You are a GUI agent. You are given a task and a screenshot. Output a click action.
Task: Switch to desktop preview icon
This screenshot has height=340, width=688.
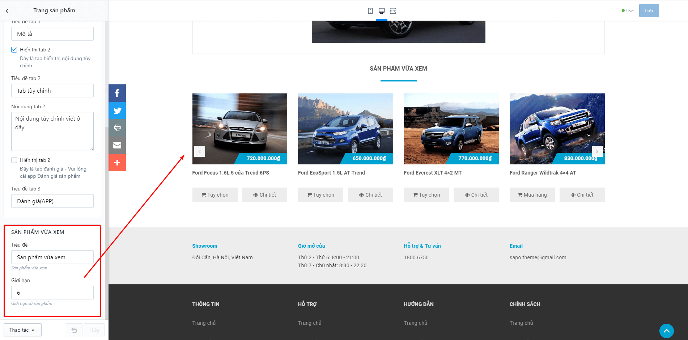pyautogui.click(x=382, y=11)
